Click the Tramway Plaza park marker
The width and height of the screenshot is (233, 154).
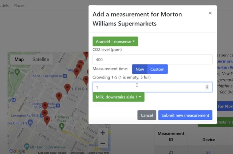pyautogui.click(x=62, y=127)
